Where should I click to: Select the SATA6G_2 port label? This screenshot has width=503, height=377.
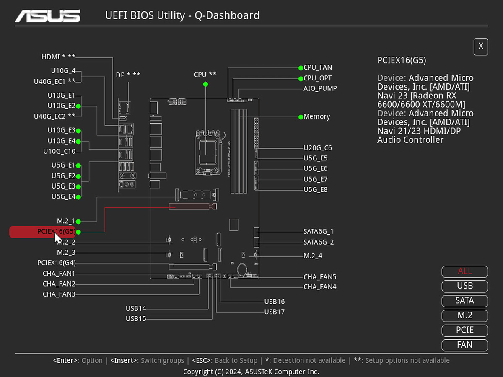[319, 242]
